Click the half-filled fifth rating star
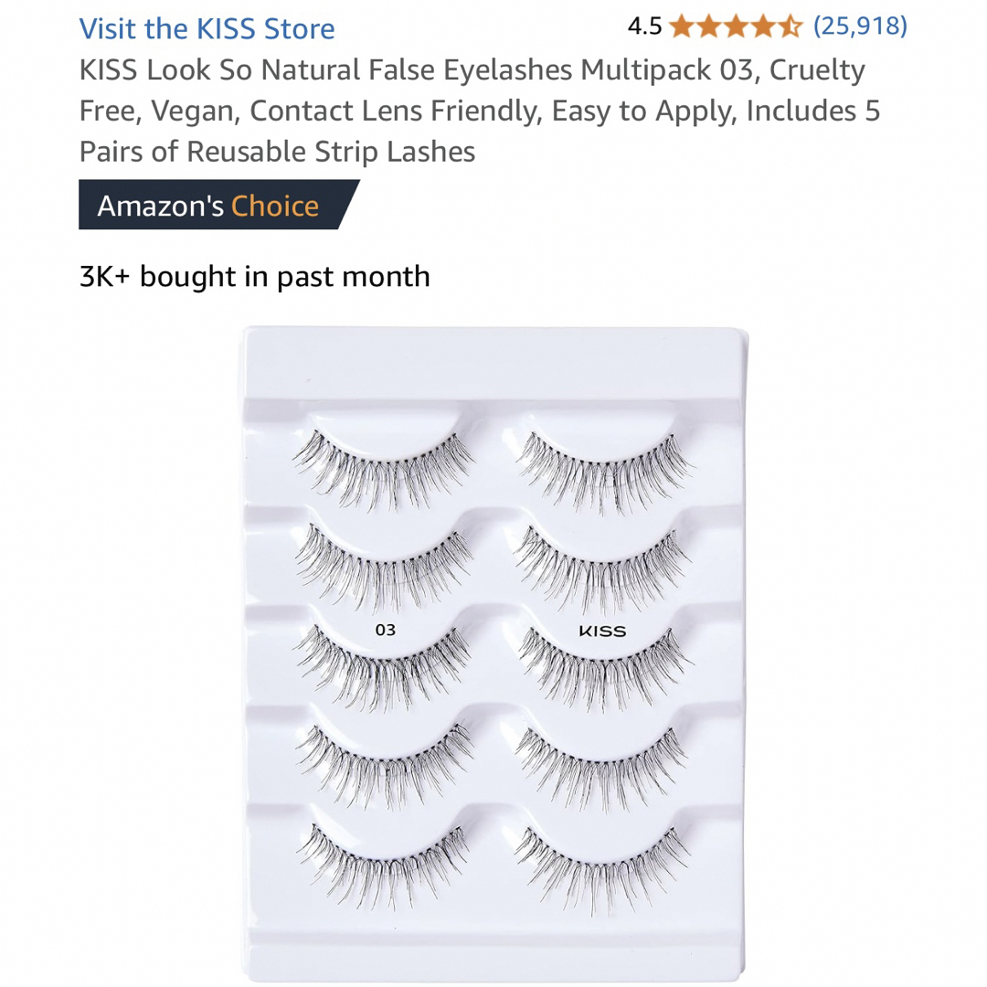This screenshot has width=987, height=987. coord(790,27)
